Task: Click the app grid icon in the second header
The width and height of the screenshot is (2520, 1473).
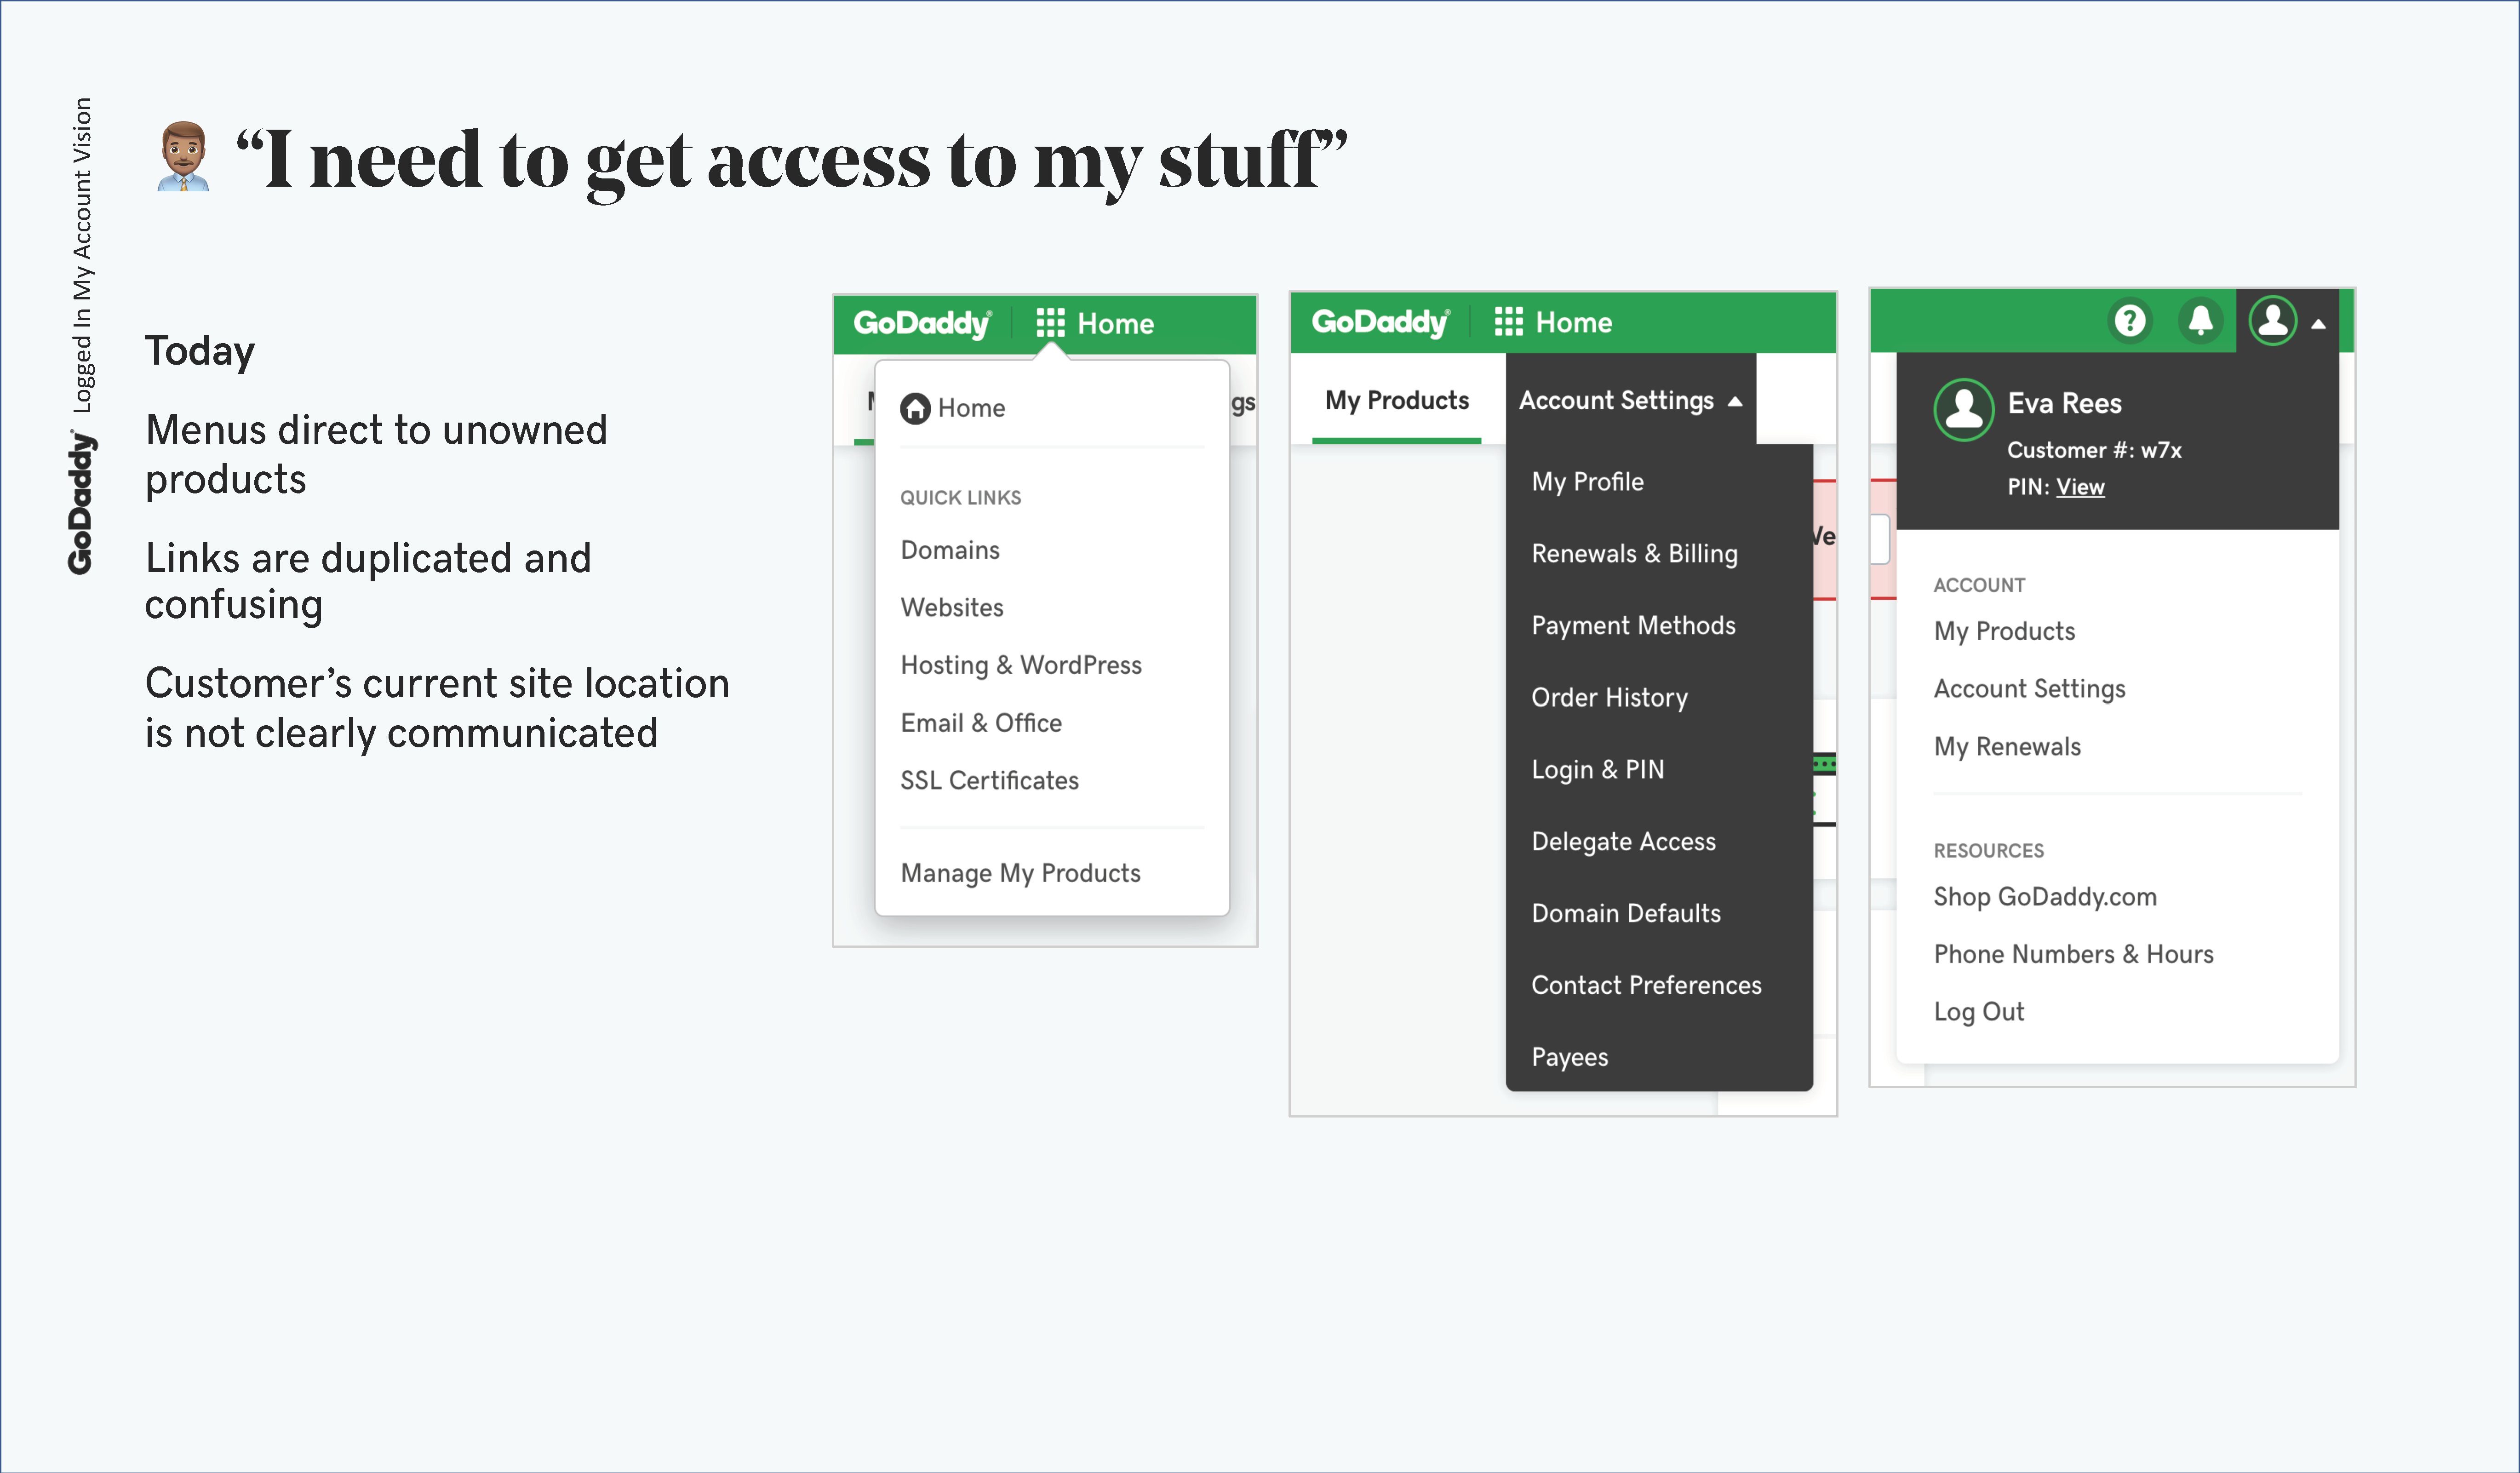Action: (x=1508, y=322)
